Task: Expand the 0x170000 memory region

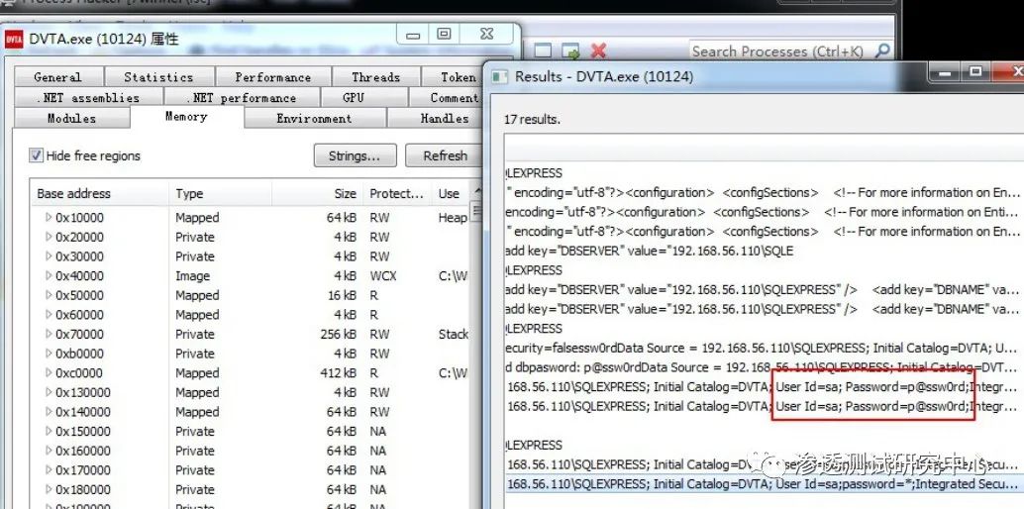Action: 49,470
